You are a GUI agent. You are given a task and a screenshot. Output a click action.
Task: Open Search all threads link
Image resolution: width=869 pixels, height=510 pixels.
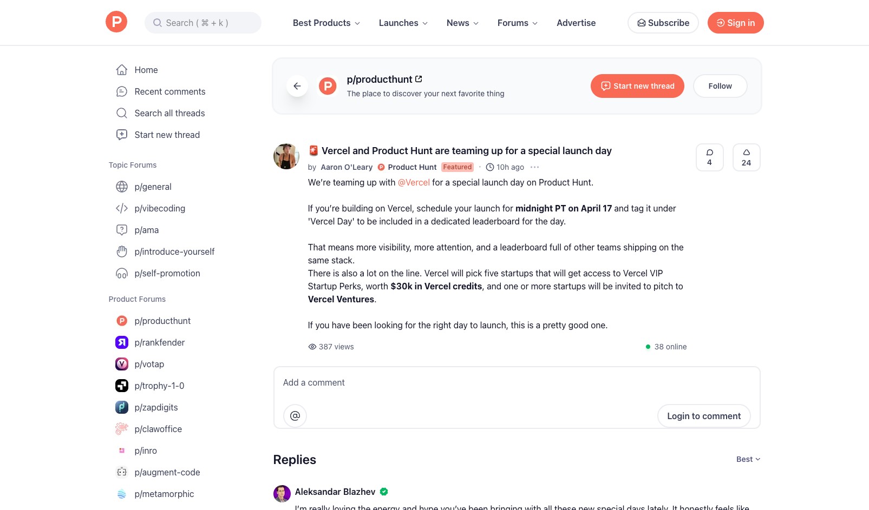(169, 113)
